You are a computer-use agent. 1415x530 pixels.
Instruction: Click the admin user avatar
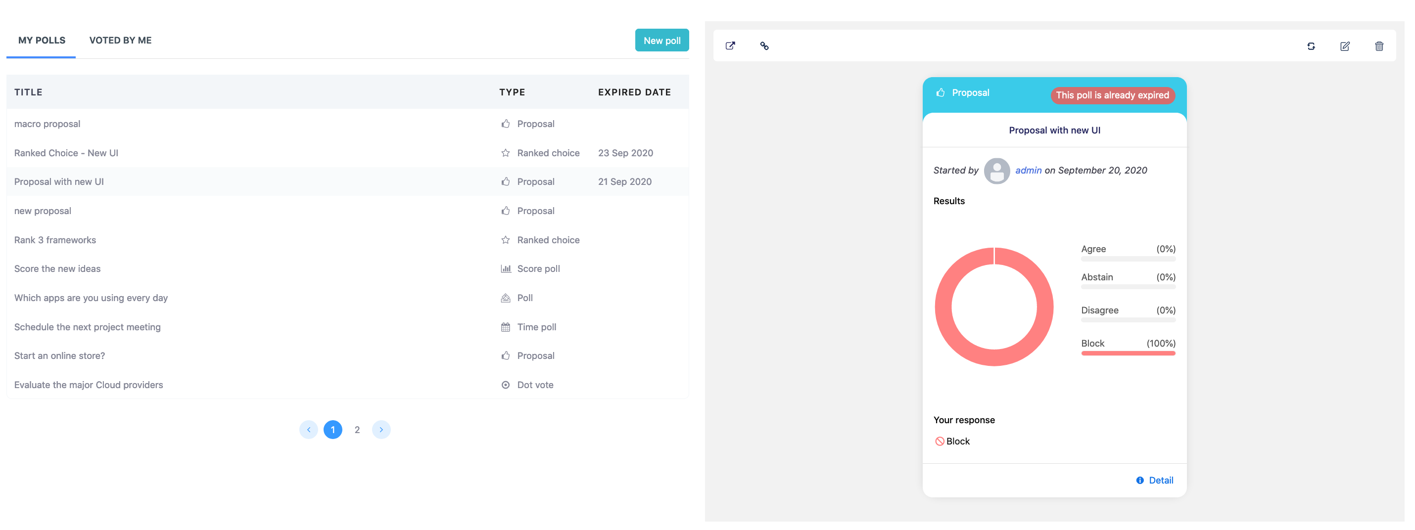[x=996, y=171]
